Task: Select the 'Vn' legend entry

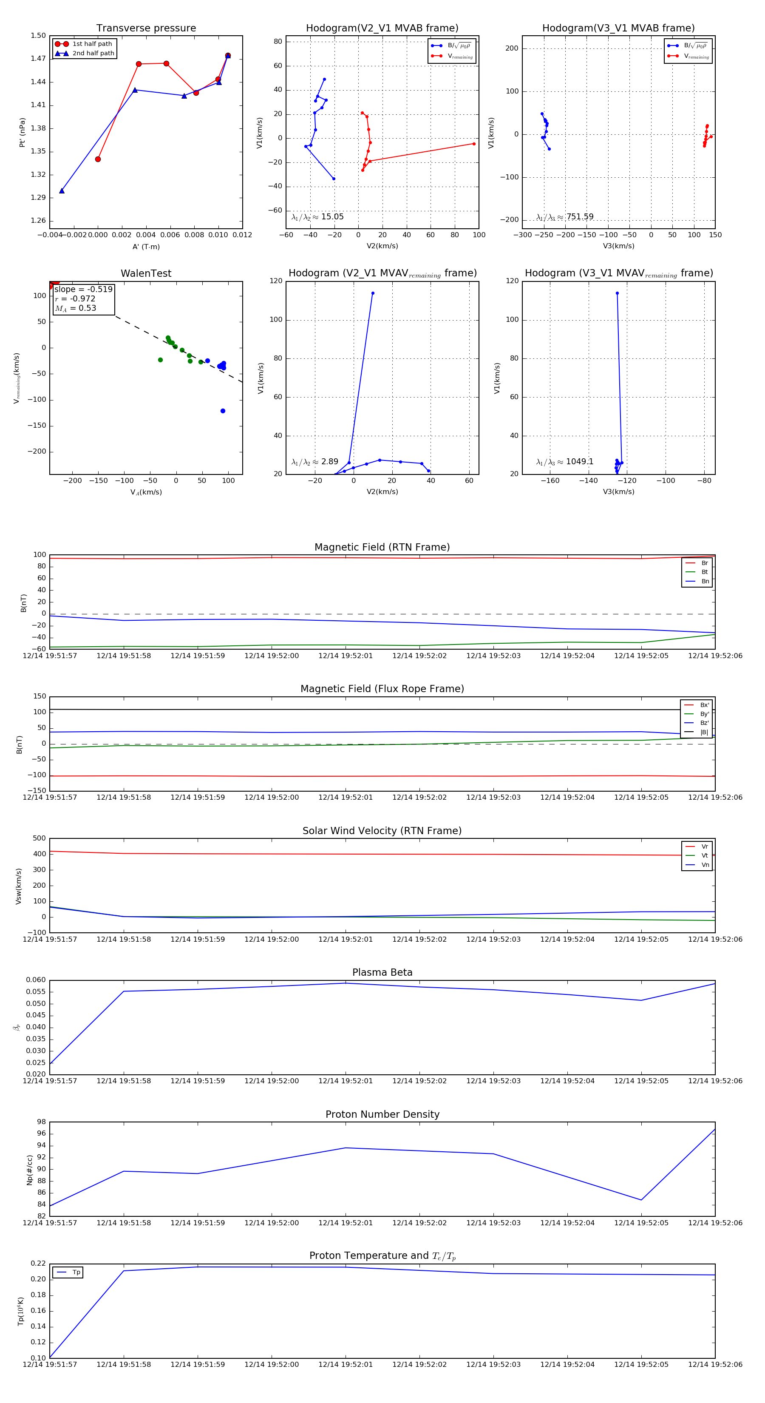Action: 697,865
